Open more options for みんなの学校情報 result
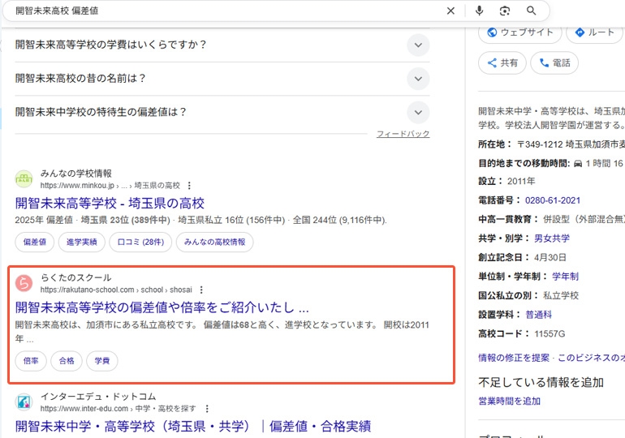Screen dimensions: 625x438 click(x=190, y=185)
